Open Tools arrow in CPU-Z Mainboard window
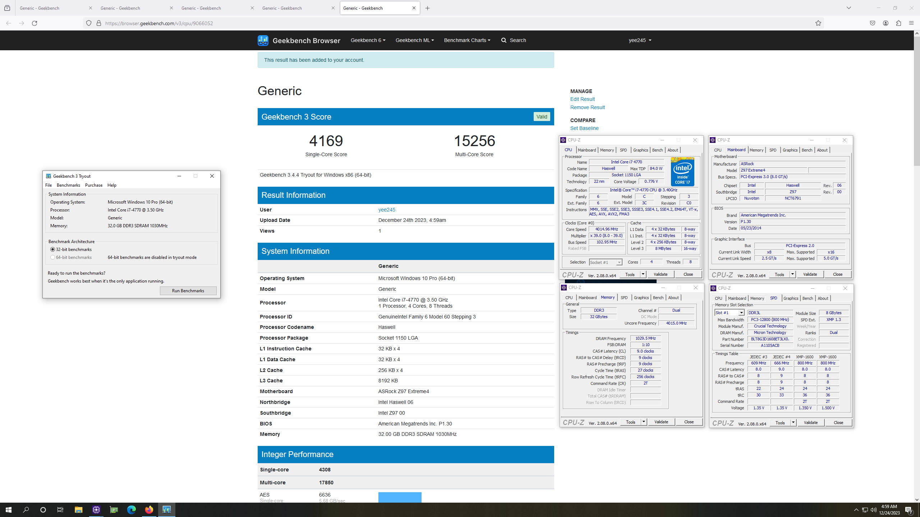 [792, 274]
